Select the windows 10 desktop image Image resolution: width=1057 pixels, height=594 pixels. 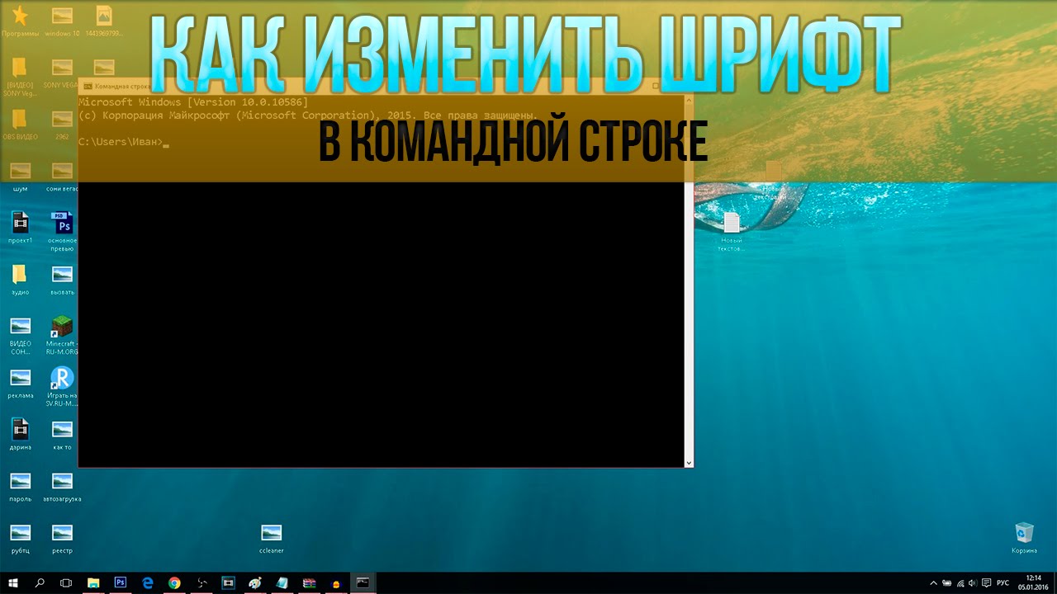click(62, 21)
